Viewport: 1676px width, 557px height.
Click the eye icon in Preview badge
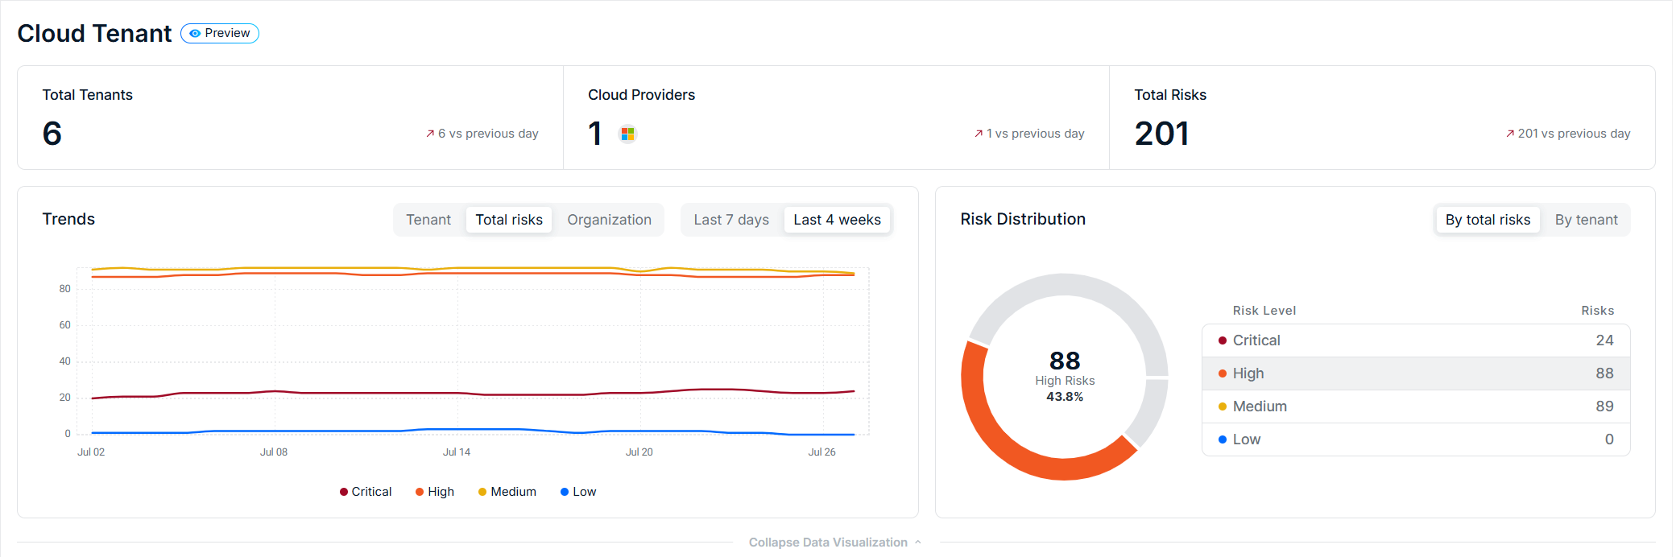coord(195,34)
